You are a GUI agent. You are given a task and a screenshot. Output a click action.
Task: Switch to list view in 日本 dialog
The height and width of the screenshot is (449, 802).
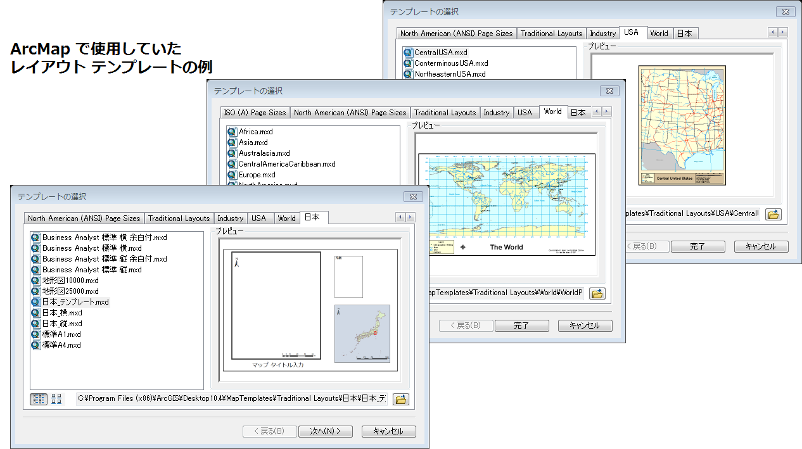click(x=39, y=399)
